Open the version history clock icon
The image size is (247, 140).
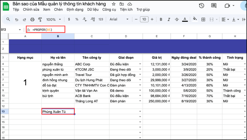[201, 6]
